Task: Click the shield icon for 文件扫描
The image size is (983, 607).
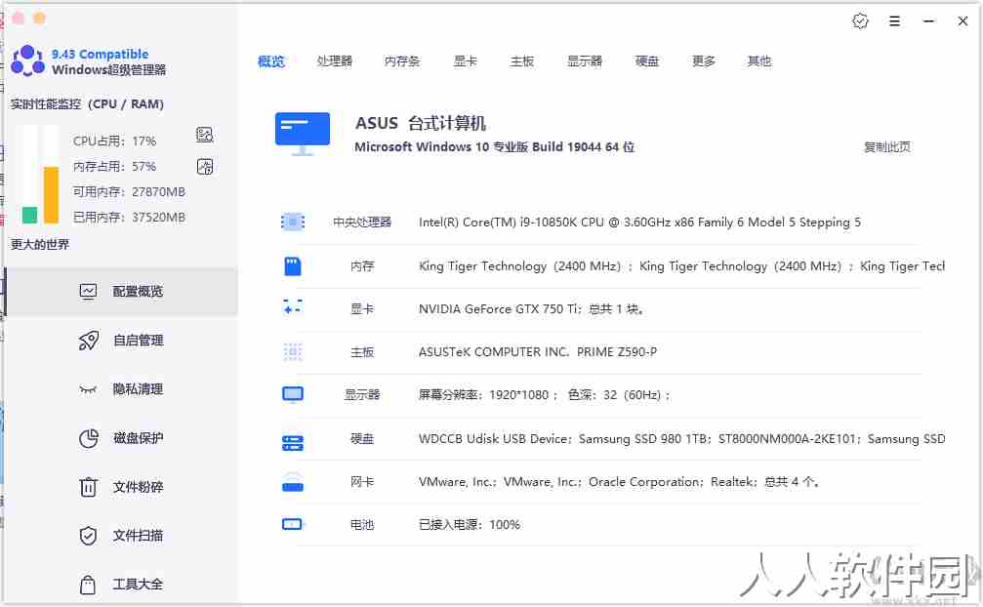Action: (x=89, y=536)
